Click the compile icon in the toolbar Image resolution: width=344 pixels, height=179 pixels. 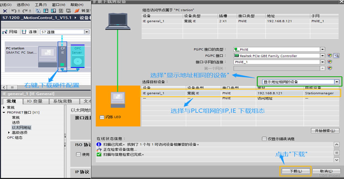pyautogui.click(x=38, y=11)
